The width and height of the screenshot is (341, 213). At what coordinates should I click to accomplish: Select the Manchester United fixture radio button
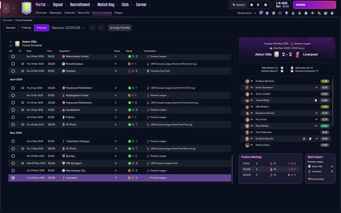pyautogui.click(x=13, y=56)
